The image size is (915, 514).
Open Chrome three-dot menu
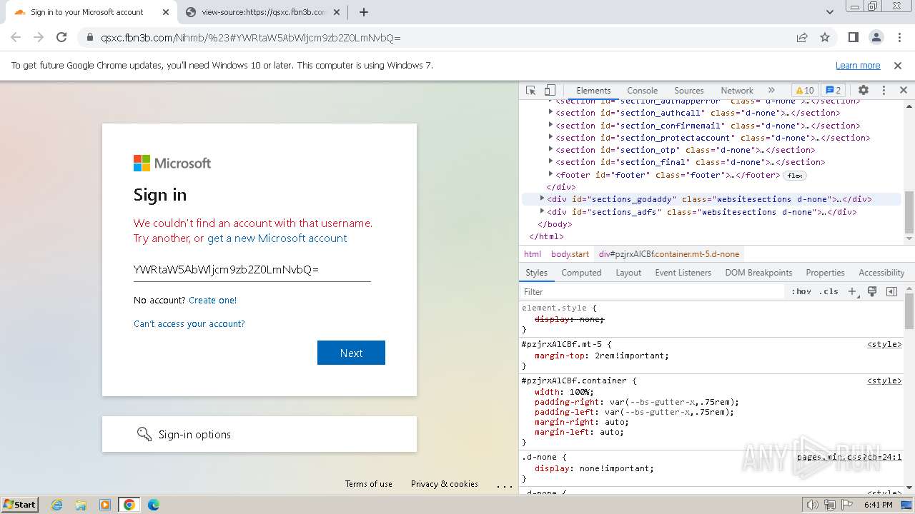898,37
